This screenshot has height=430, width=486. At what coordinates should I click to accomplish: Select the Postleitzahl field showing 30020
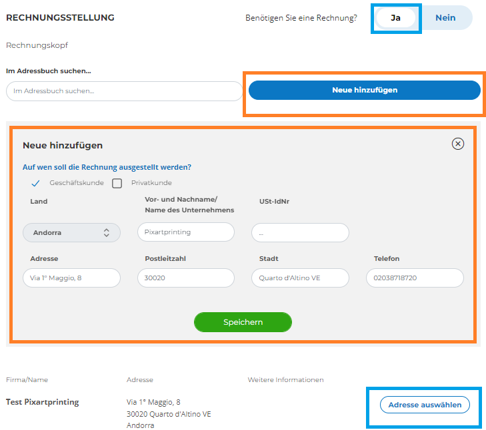[x=185, y=278]
